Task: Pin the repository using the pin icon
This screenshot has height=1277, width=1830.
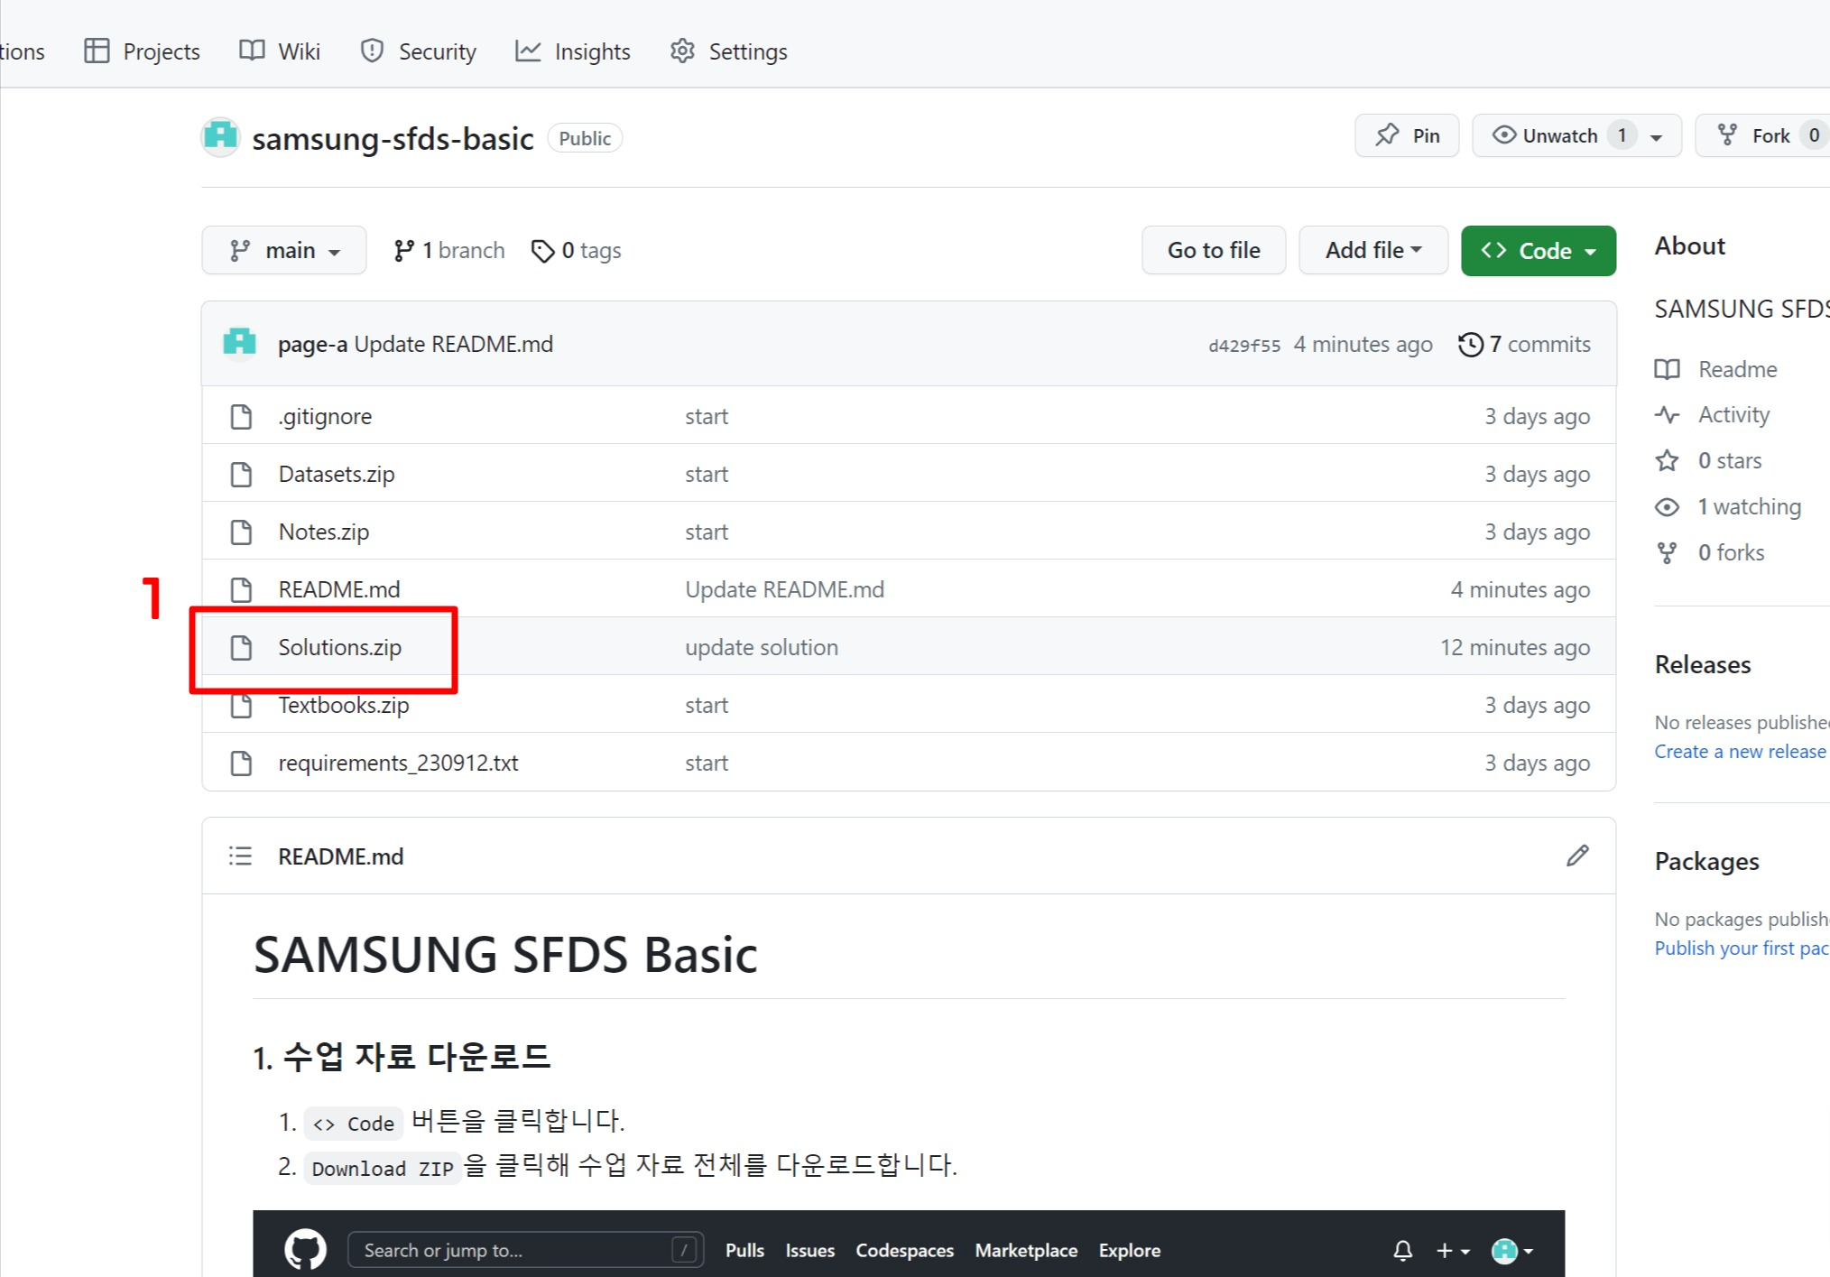Action: (x=1387, y=135)
